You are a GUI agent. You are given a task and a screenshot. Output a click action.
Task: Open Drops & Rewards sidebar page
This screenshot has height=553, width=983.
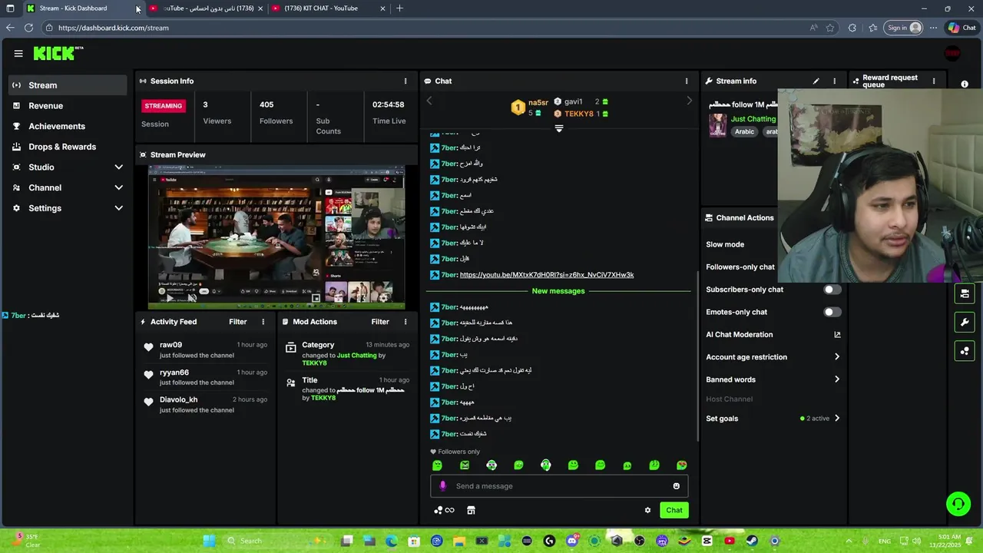tap(68, 147)
